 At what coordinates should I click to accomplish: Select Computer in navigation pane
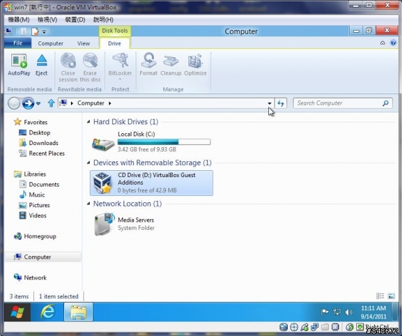(x=43, y=257)
